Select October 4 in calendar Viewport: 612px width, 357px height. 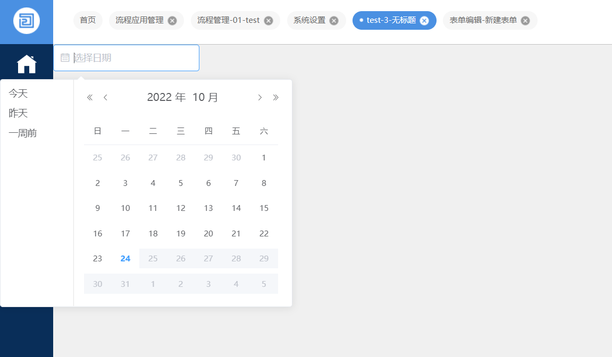(x=153, y=183)
